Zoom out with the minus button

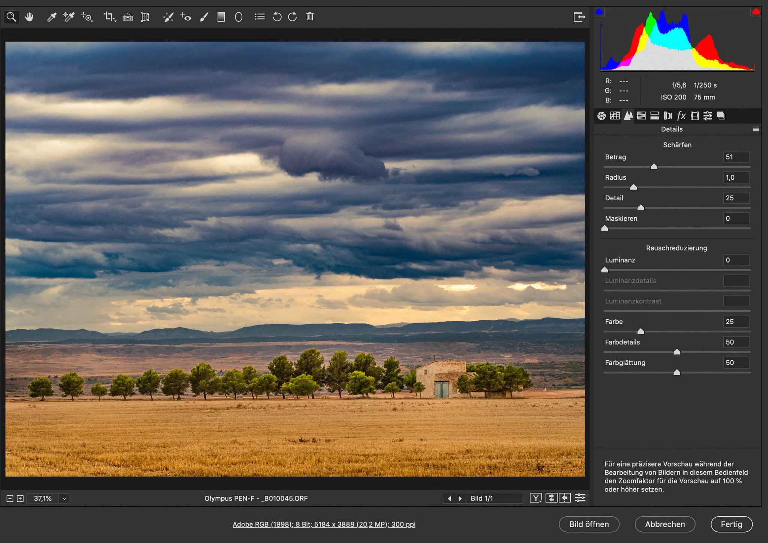coord(10,499)
